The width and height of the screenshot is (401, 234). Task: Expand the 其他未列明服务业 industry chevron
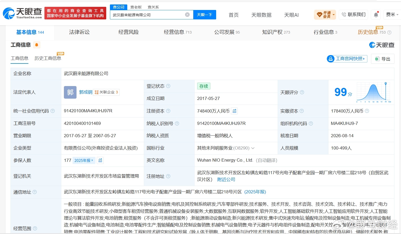pyautogui.click(x=253, y=148)
